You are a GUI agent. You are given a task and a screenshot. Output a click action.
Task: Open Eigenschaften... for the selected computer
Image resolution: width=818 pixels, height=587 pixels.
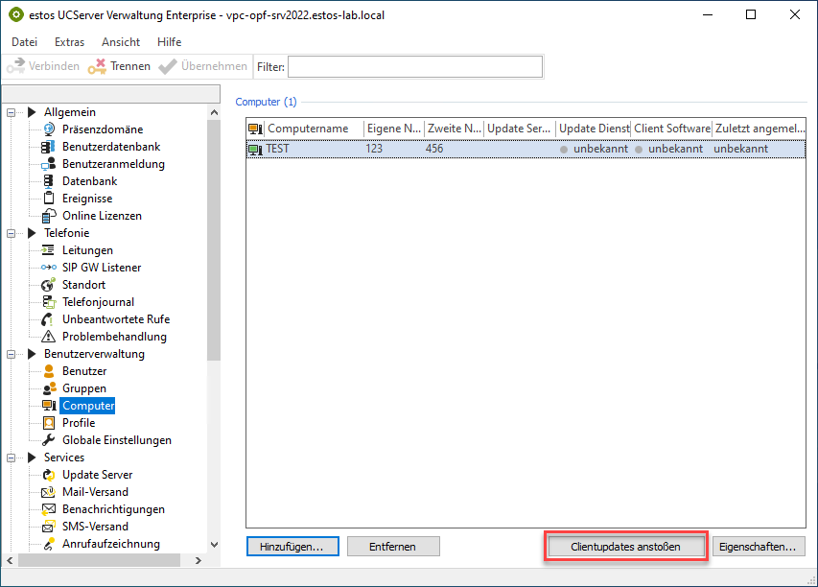point(759,547)
